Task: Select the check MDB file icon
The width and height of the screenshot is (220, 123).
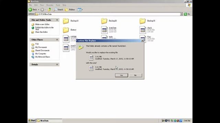Action: (143, 30)
